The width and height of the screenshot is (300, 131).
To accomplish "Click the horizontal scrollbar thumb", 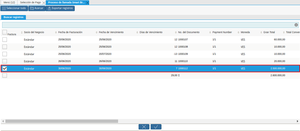I will pyautogui.click(x=62, y=121).
